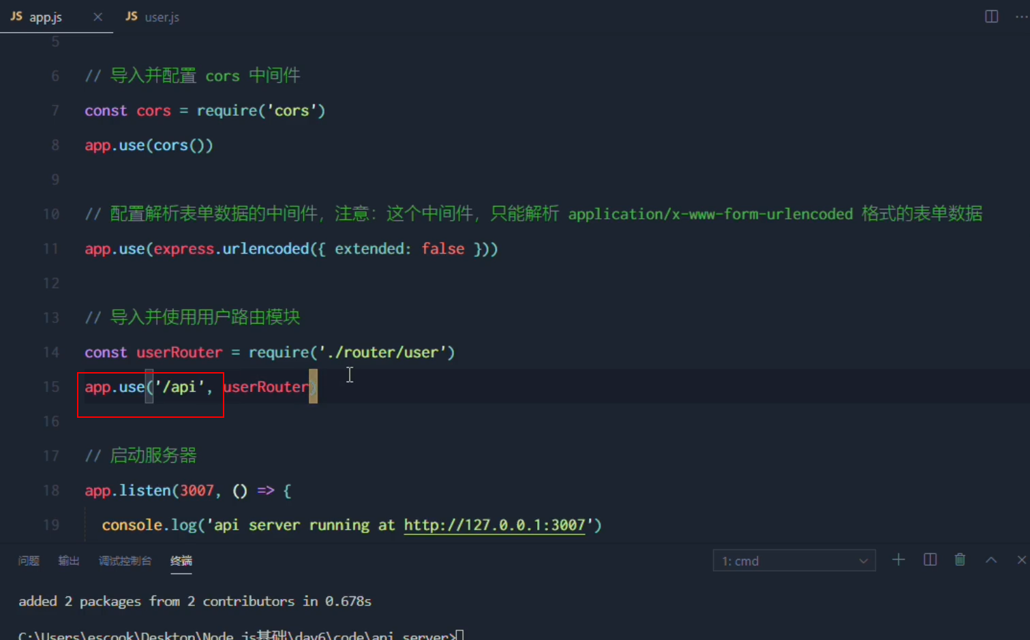Click 'console.log' on line 19
The width and height of the screenshot is (1030, 640).
[x=149, y=525]
